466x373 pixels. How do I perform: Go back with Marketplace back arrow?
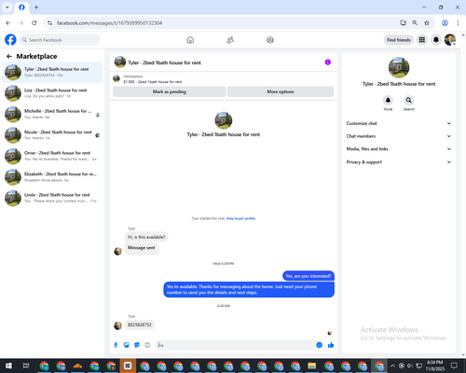click(9, 56)
